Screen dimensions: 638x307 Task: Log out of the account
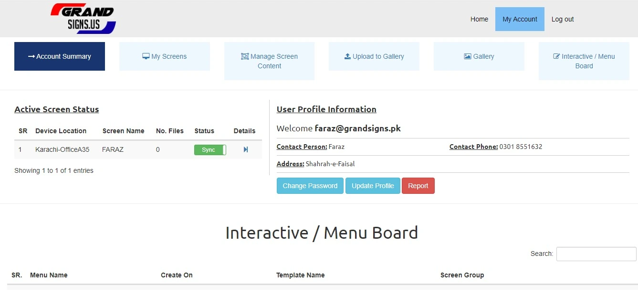pos(562,19)
